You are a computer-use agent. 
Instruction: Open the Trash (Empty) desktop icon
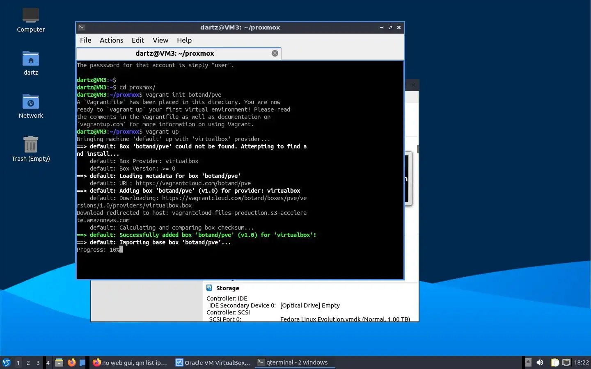tap(31, 149)
